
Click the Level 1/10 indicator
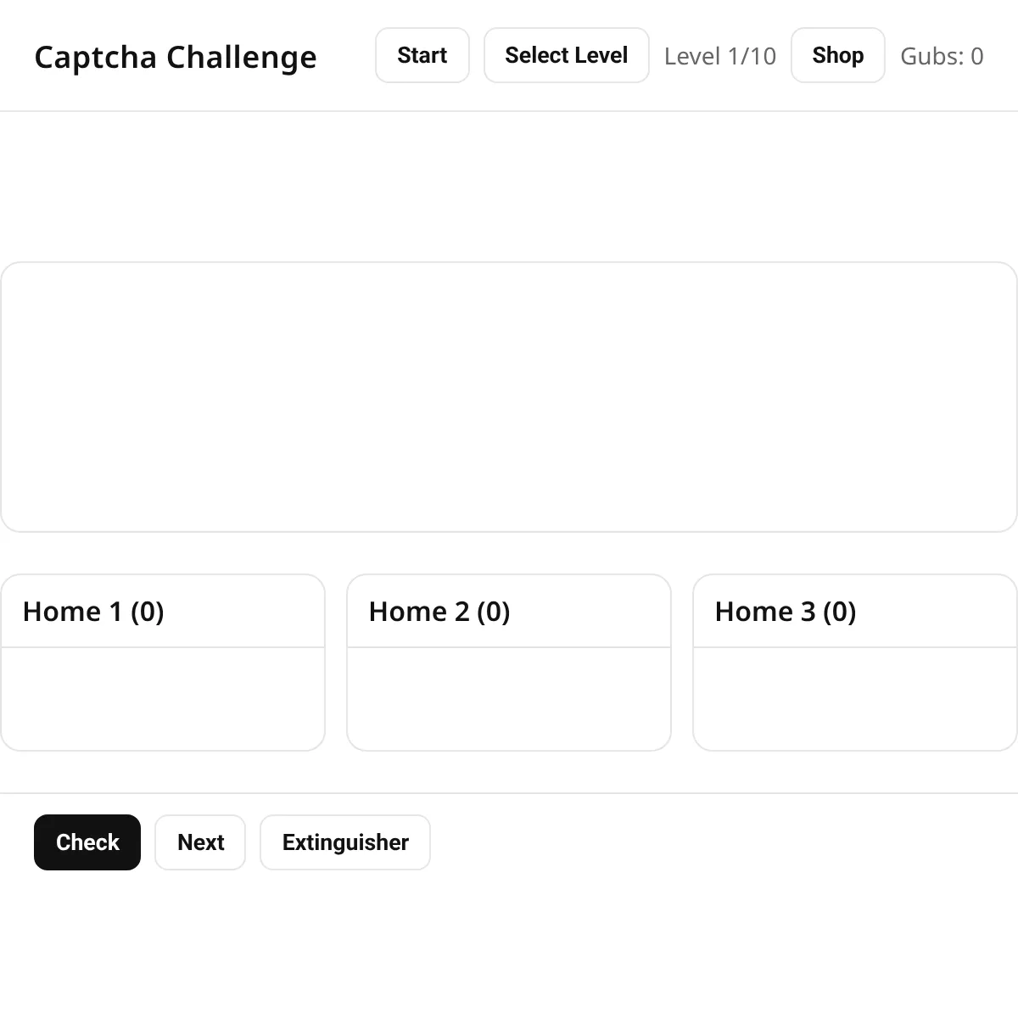[x=719, y=56]
